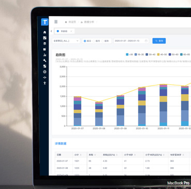Open the layered stack sidebar icon
The height and width of the screenshot is (189, 191).
[x=45, y=43]
